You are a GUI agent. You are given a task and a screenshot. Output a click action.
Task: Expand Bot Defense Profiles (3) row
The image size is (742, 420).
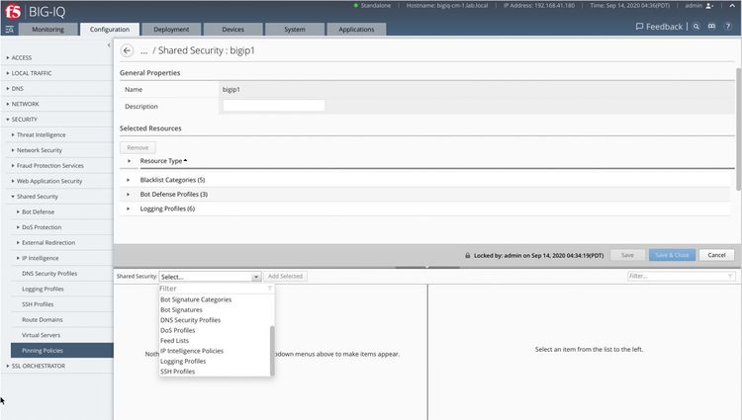pos(129,194)
